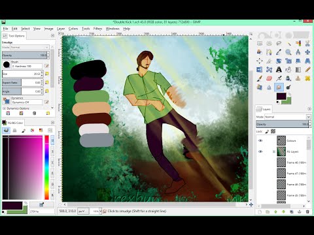The width and height of the screenshot is (314, 235).
Task: Open the FG/BG Color tab menu arrow
Action: 52,123
